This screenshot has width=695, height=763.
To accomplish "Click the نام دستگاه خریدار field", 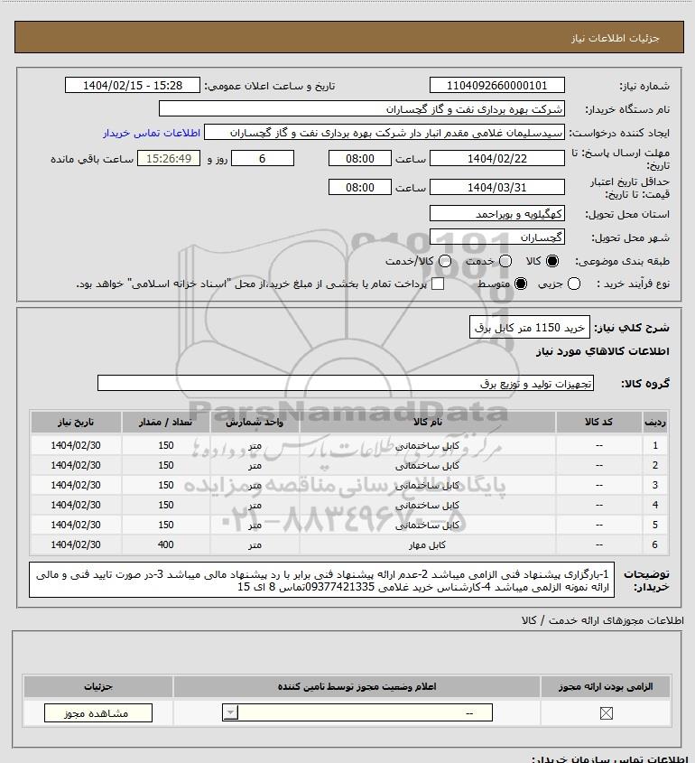I will click(362, 108).
